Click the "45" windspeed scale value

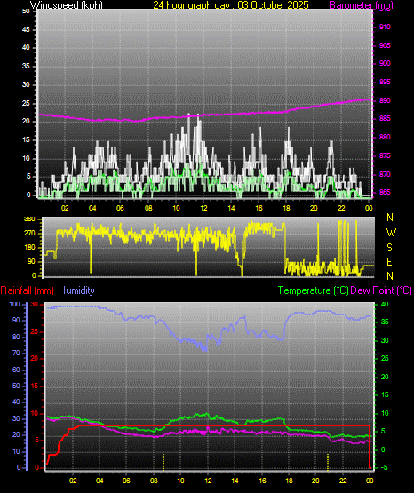[26, 30]
